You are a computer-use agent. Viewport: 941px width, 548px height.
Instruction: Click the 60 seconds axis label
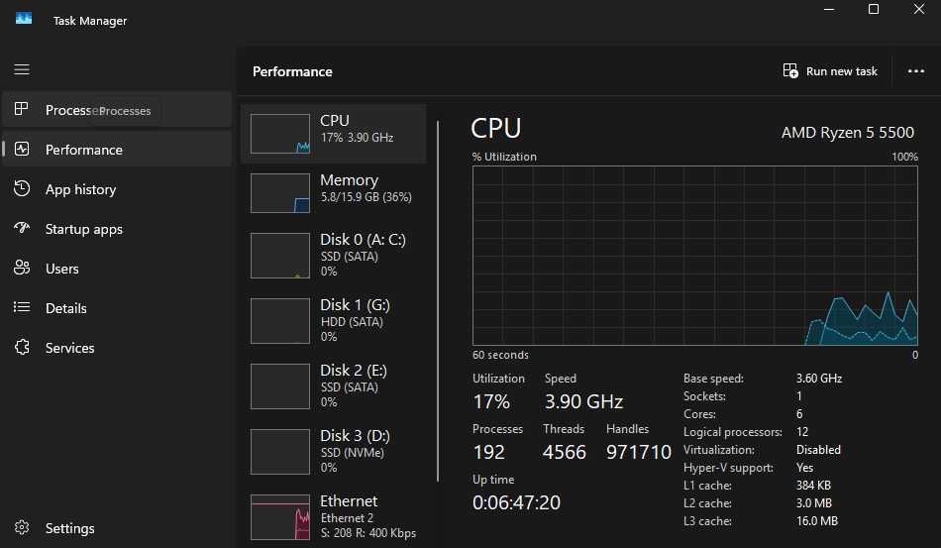(x=500, y=355)
